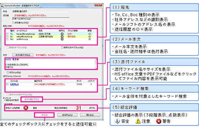Enable 添付ファイルをすべてチェック checkbox
Screen dimensions: 199x129
(x=8, y=94)
